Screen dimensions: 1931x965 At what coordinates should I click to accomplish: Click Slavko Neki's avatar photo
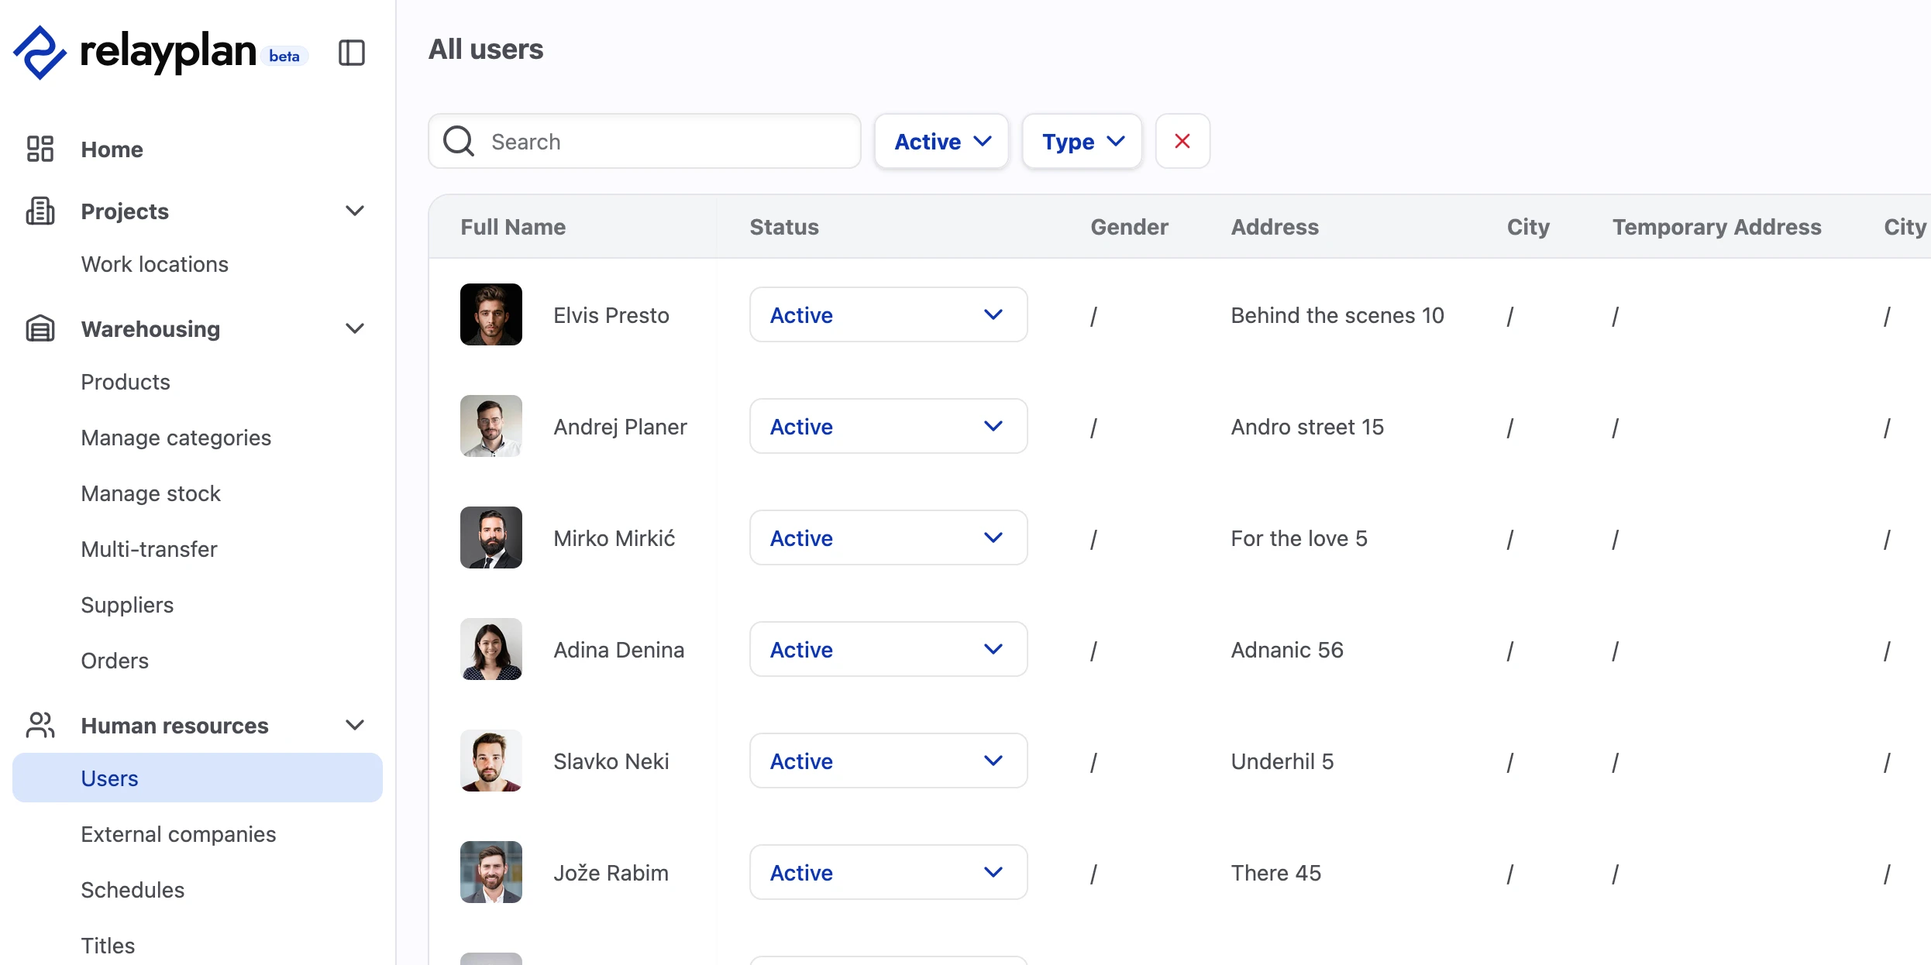pos(491,761)
